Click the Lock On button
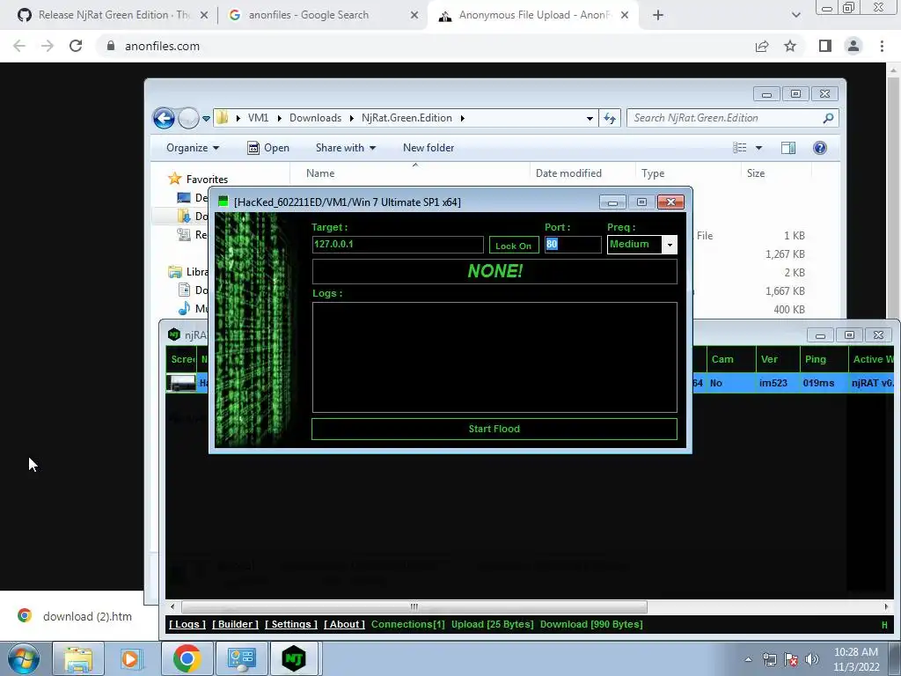901x676 pixels. tap(513, 246)
